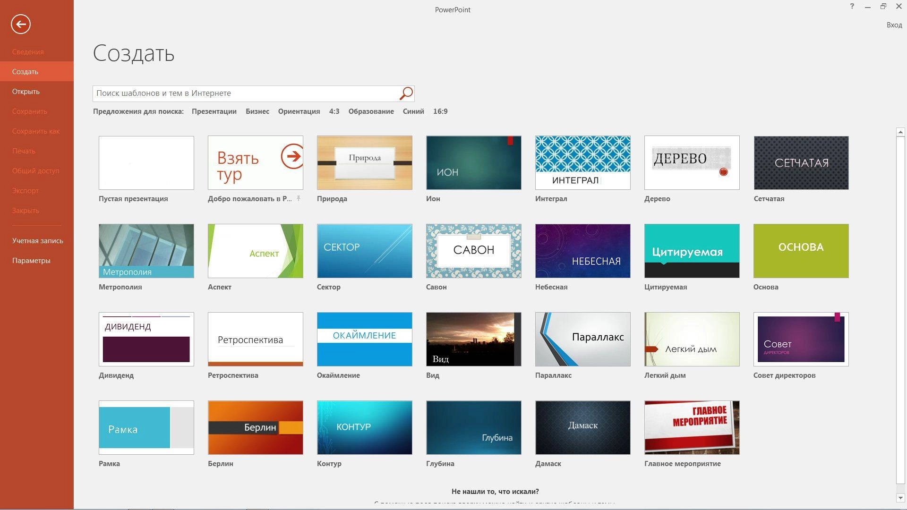
Task: Choose the Пустая презентация thumbnail
Action: 146,163
